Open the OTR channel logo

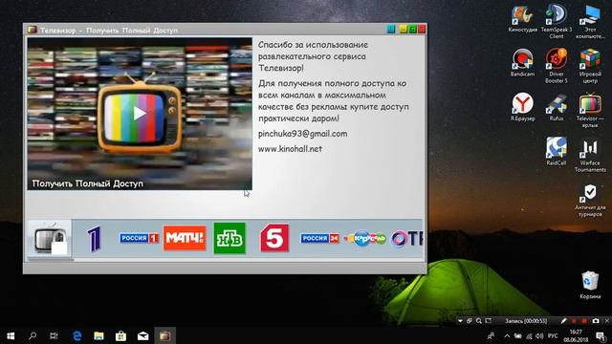[x=406, y=238]
